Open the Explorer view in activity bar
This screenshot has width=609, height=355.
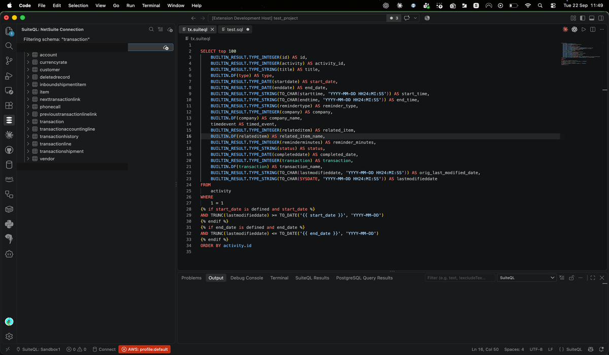(9, 31)
